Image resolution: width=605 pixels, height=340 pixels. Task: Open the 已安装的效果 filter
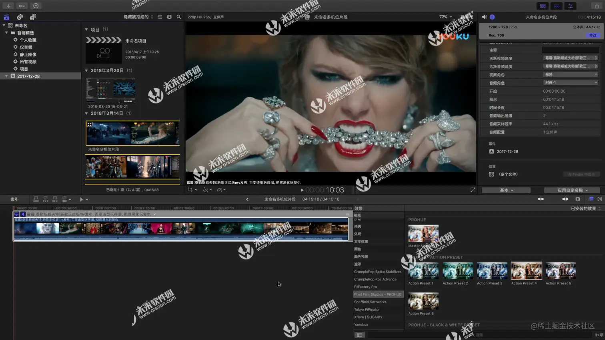[586, 209]
